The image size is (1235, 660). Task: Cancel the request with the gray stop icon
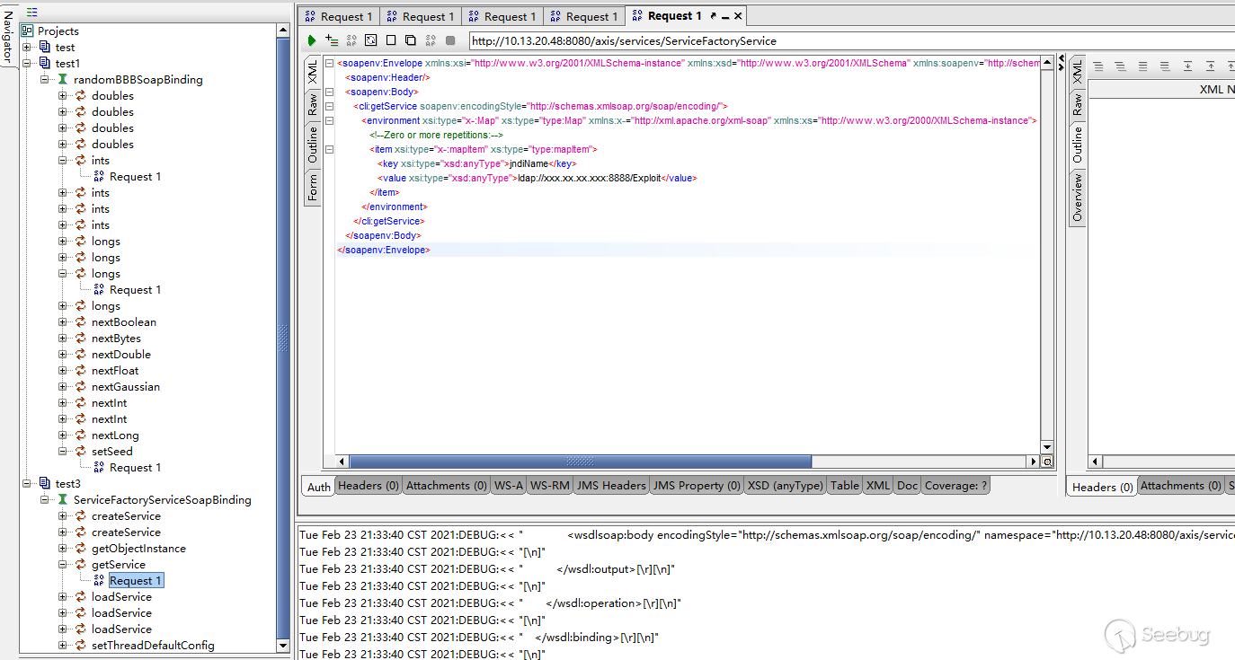tap(452, 40)
